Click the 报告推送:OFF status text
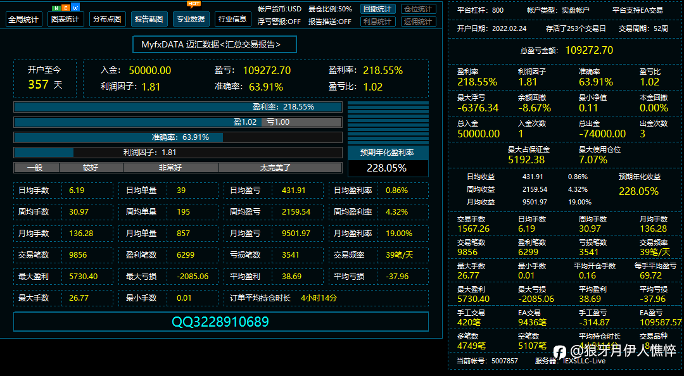Image resolution: width=684 pixels, height=376 pixels. 330,22
